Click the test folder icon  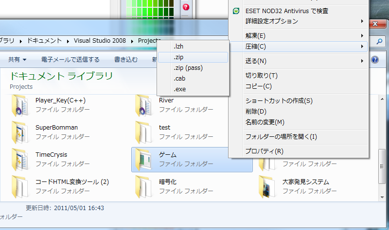pyautogui.click(x=143, y=132)
